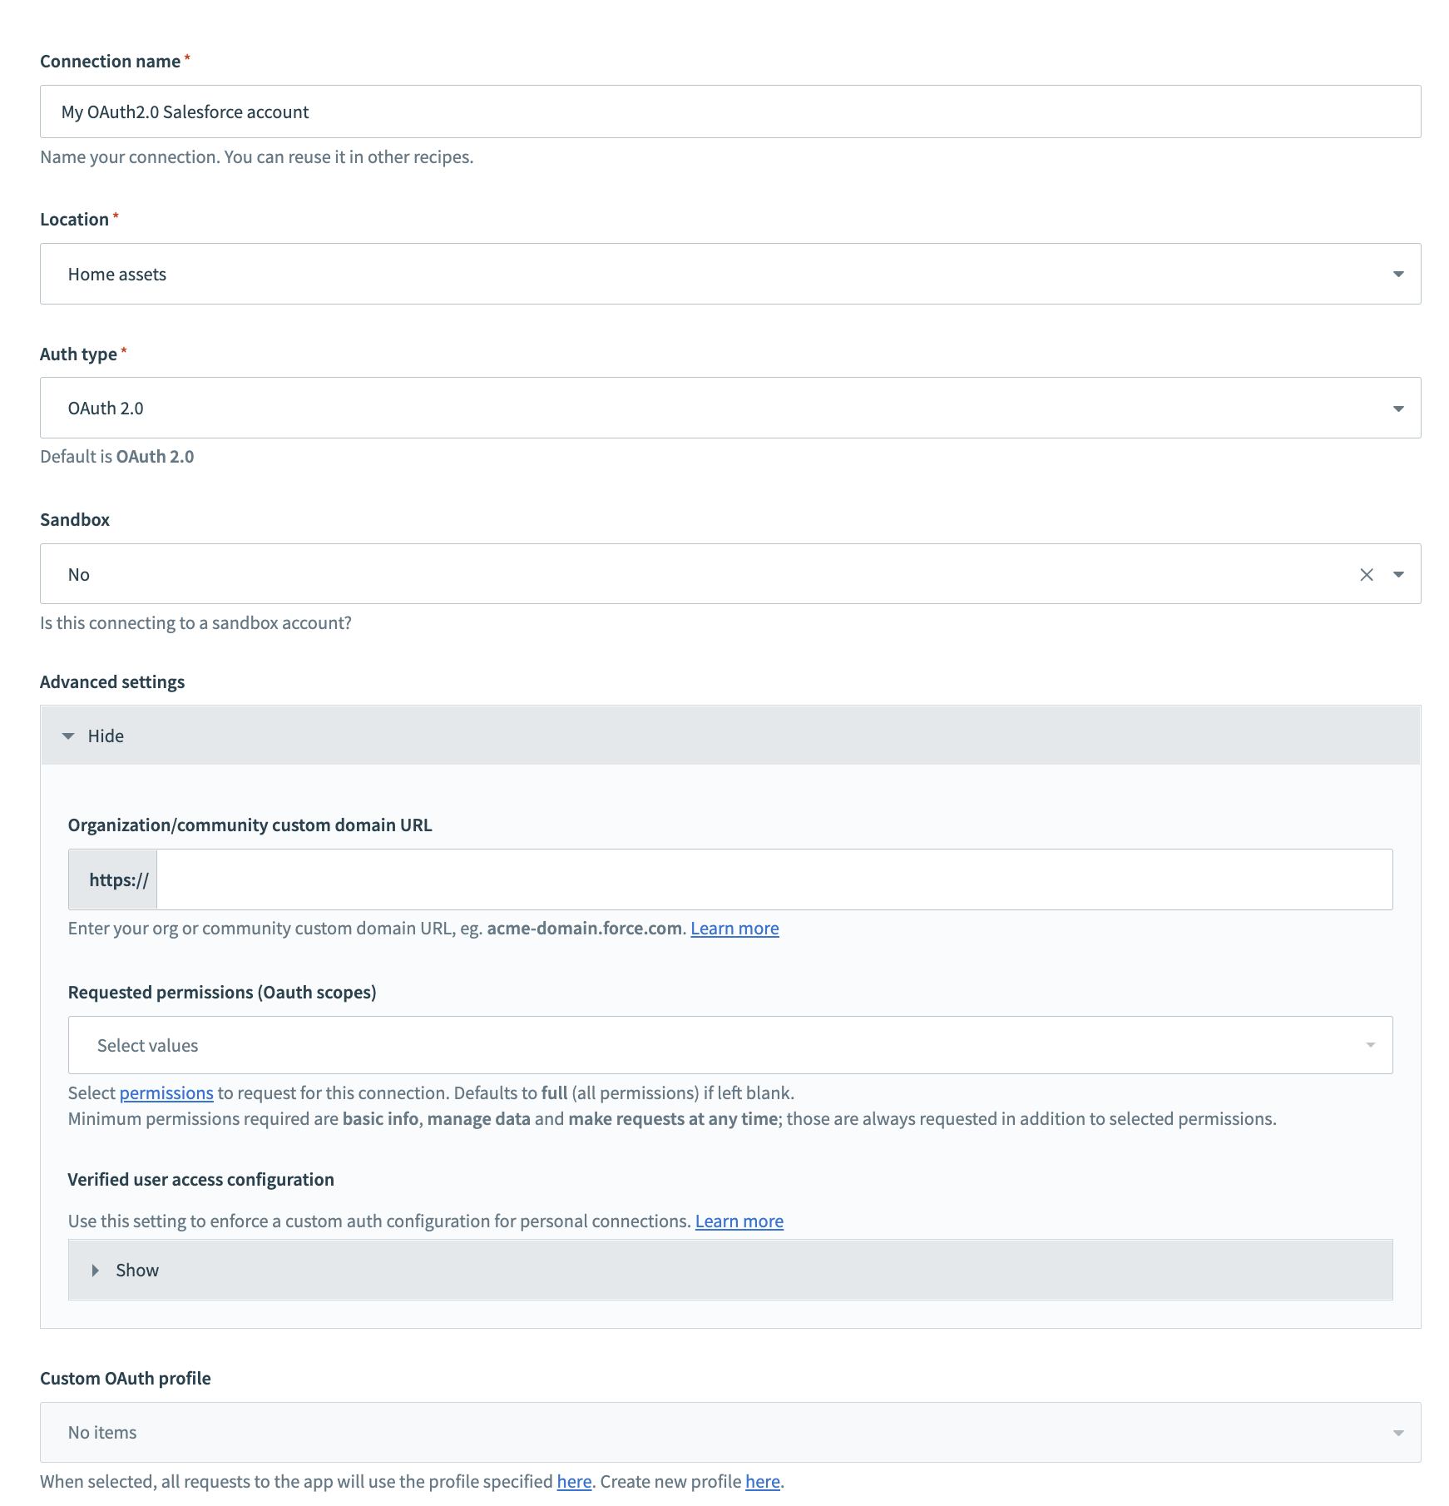Click the here link specifying the profile
This screenshot has width=1449, height=1506.
(x=573, y=1481)
